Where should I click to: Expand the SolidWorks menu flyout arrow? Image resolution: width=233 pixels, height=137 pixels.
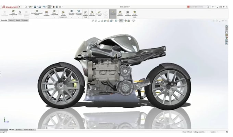pyautogui.click(x=20, y=7)
